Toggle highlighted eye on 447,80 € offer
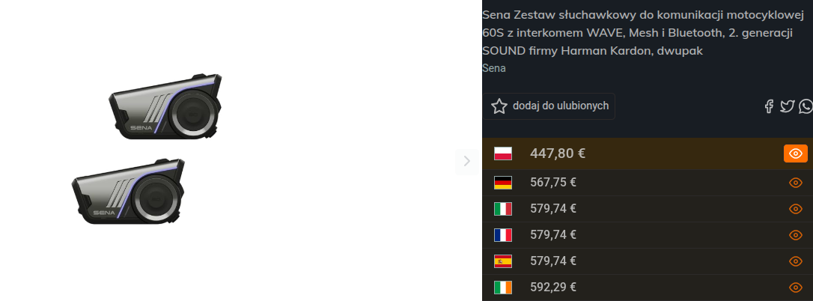The height and width of the screenshot is (301, 813). pyautogui.click(x=796, y=153)
